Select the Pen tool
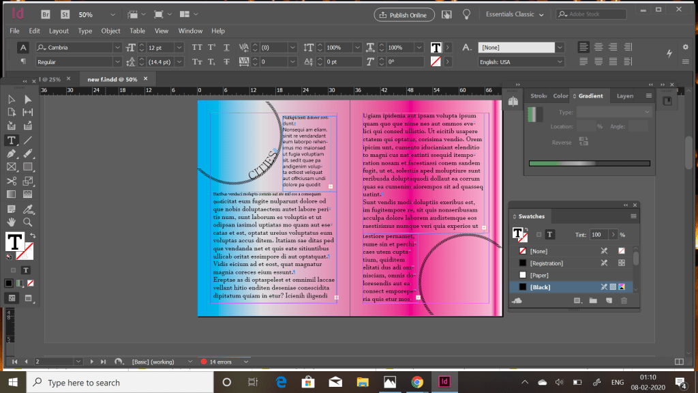Viewport: 698px width, 393px height. pyautogui.click(x=12, y=154)
